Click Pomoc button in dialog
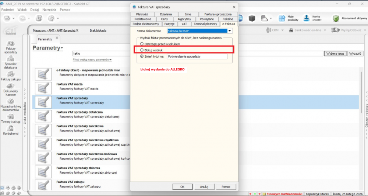The height and width of the screenshot is (196, 368). pyautogui.click(x=226, y=187)
